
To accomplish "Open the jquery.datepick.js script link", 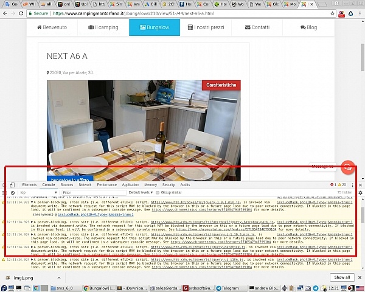I will click(x=198, y=247).
